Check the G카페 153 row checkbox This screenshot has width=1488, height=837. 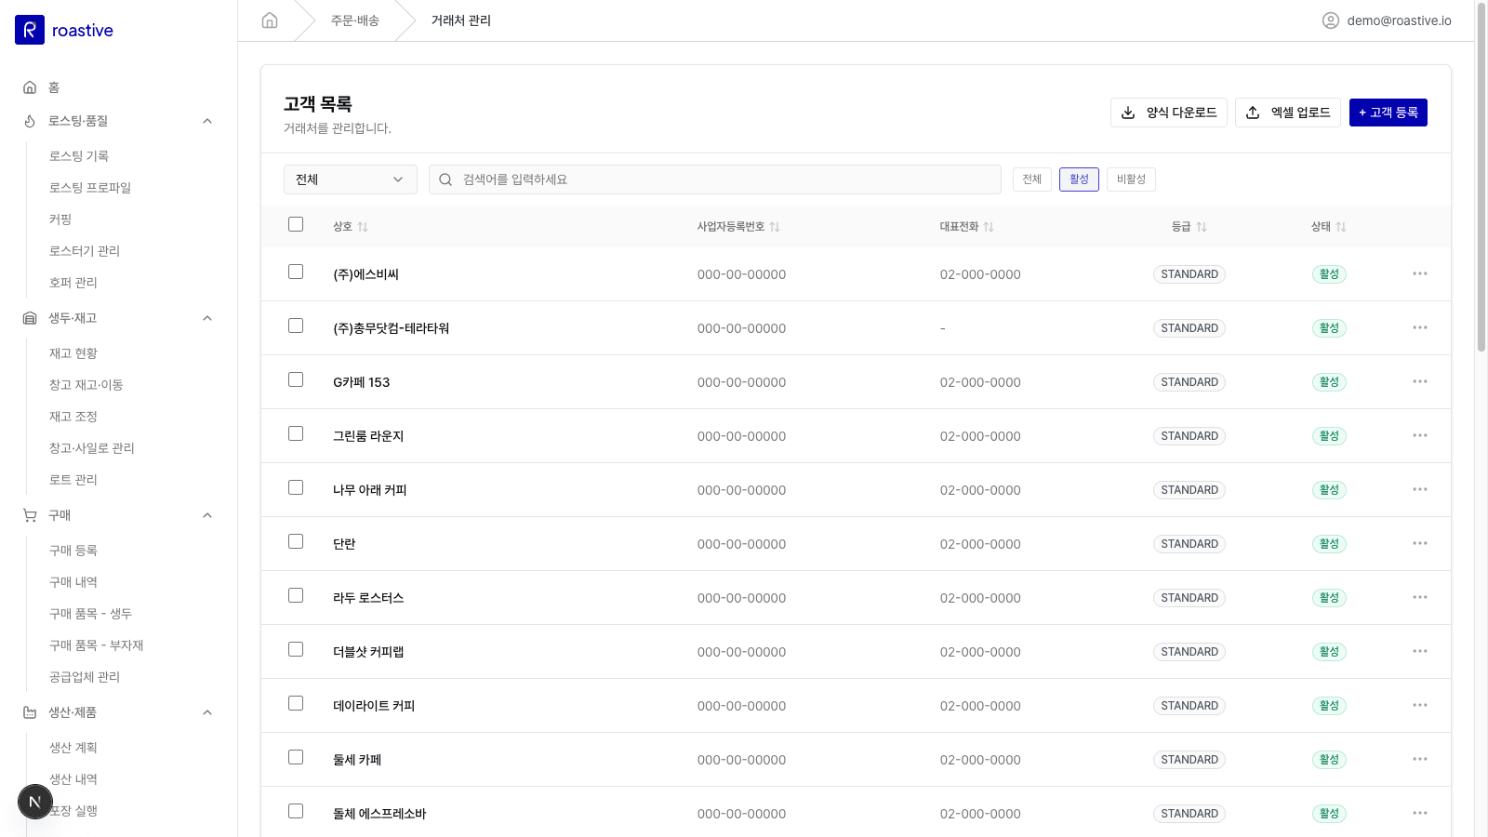point(296,379)
